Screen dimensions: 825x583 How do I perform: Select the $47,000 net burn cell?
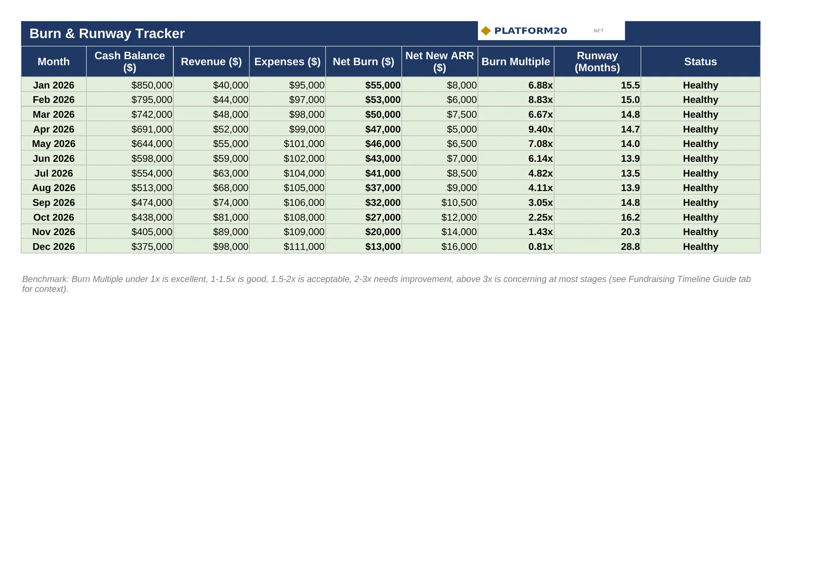363,129
